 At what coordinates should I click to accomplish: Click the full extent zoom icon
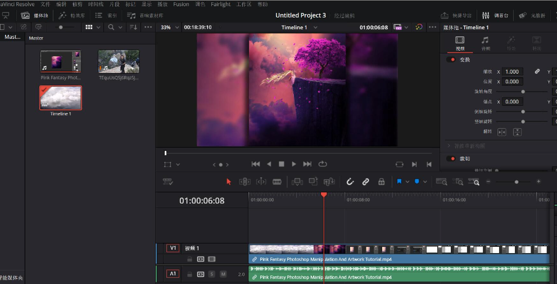coord(442,182)
